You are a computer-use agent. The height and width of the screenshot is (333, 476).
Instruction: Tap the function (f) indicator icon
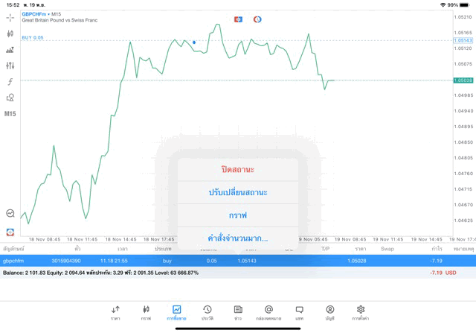tap(10, 82)
